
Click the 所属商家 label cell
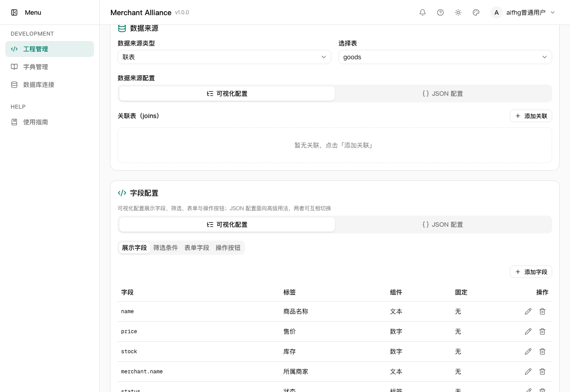(x=296, y=372)
